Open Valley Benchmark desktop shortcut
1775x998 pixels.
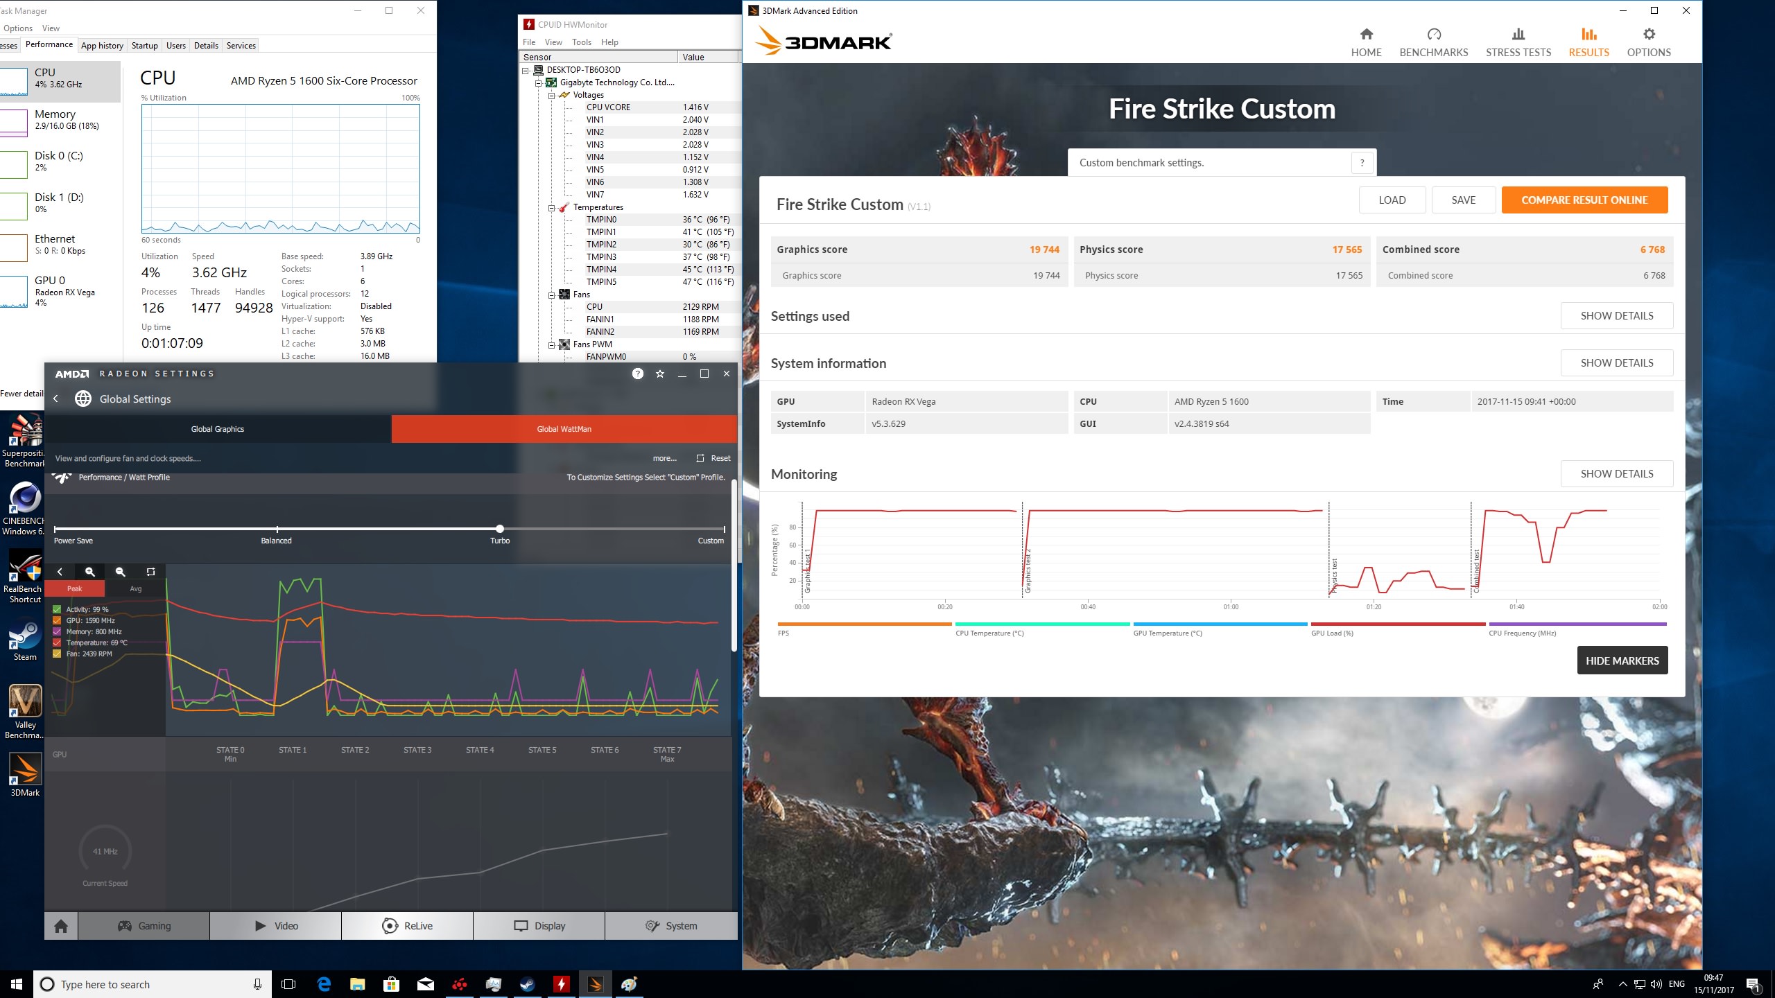click(25, 712)
